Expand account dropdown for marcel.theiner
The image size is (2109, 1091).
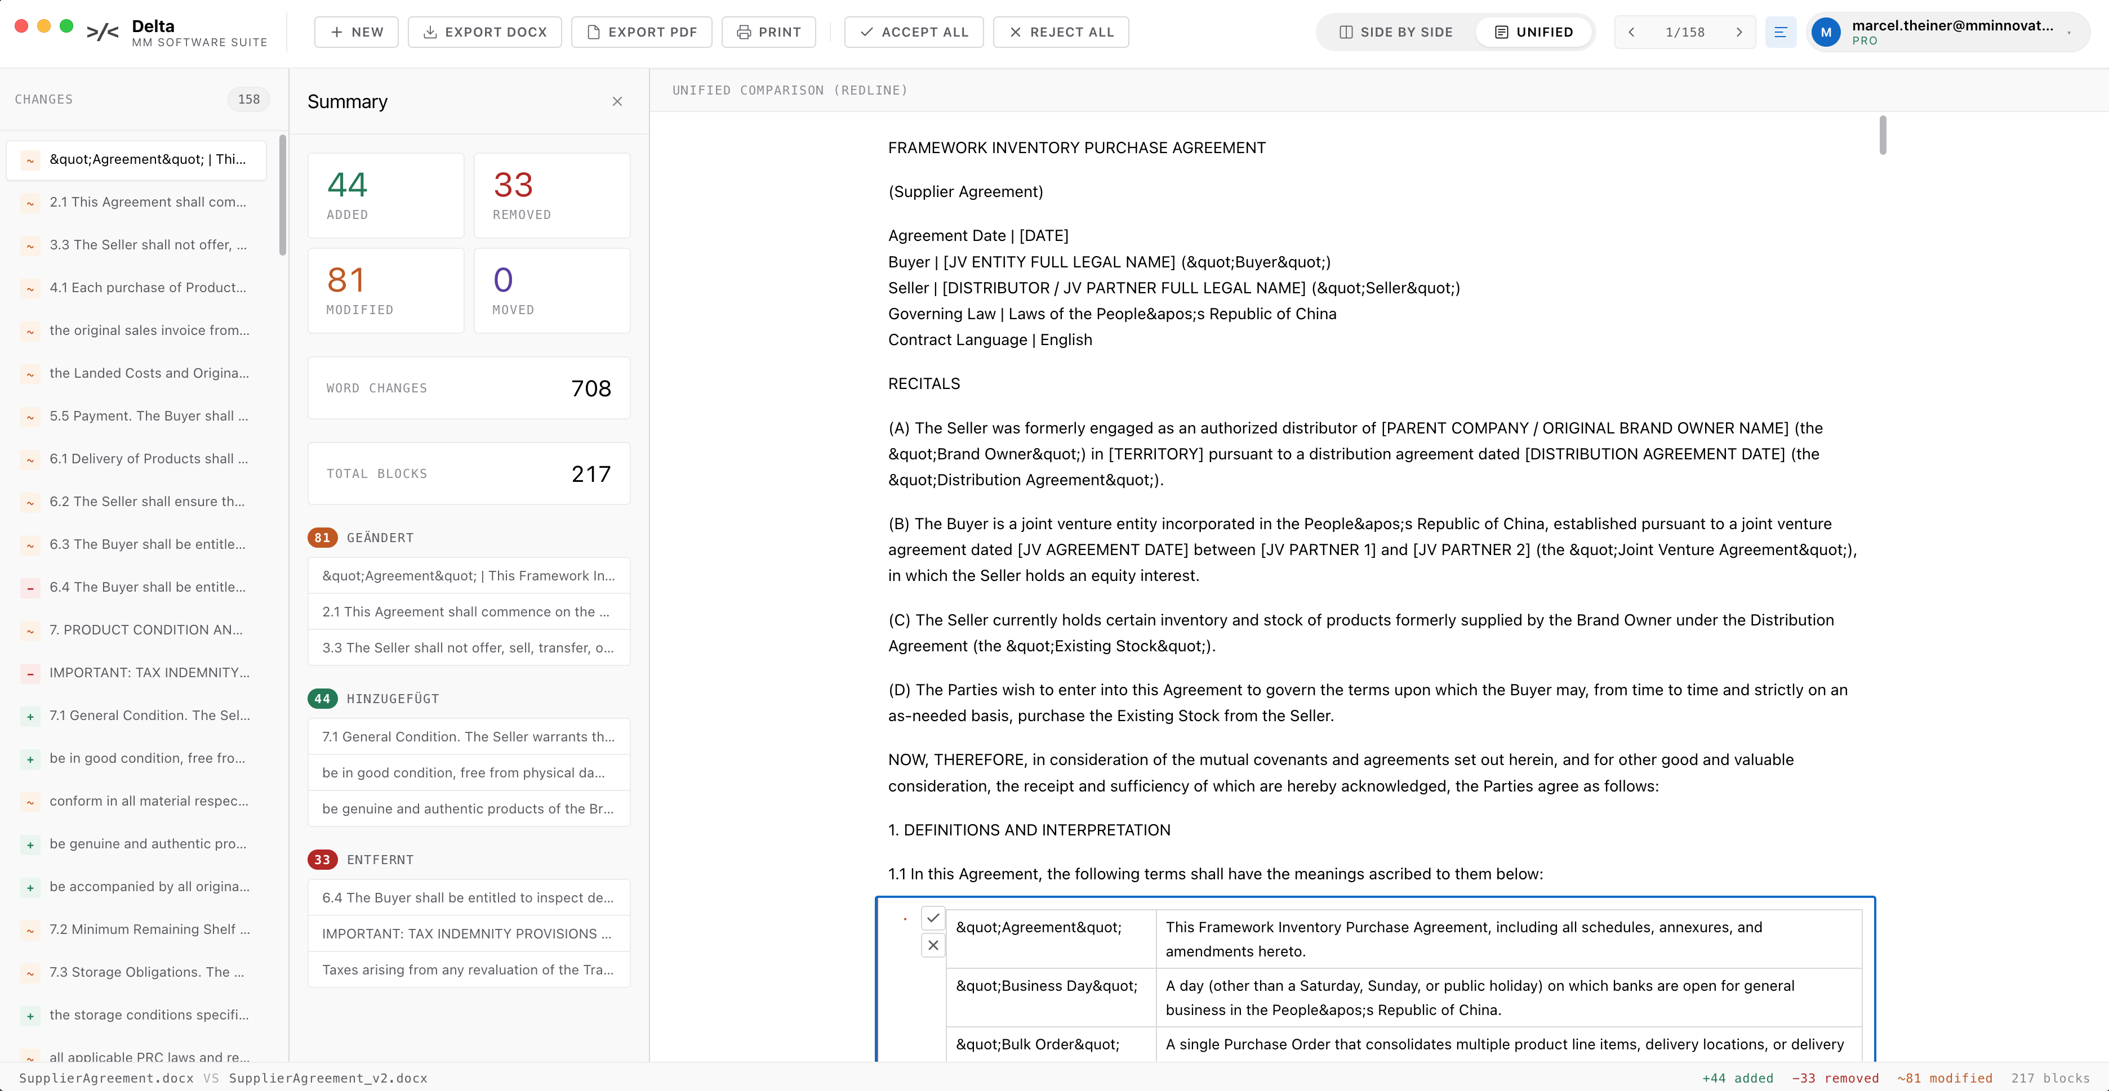tap(2069, 33)
